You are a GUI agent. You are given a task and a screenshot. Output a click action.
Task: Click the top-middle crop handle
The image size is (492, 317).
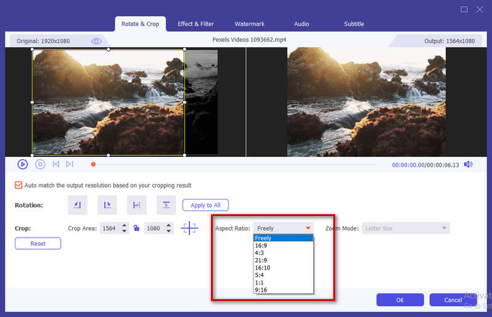(x=108, y=49)
